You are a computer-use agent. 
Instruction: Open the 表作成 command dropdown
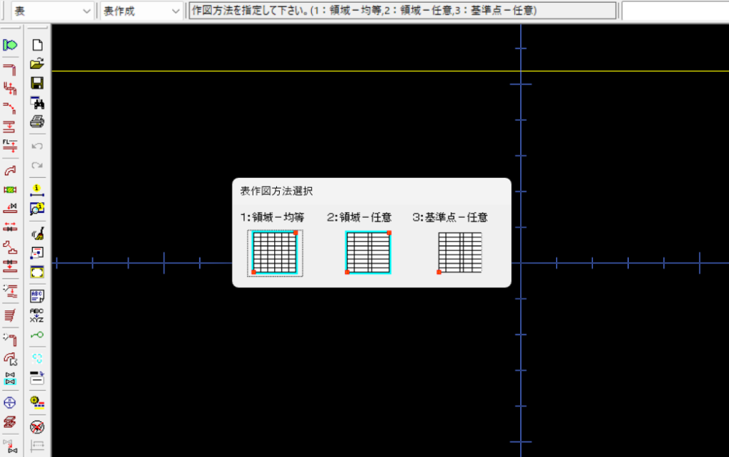coord(176,11)
